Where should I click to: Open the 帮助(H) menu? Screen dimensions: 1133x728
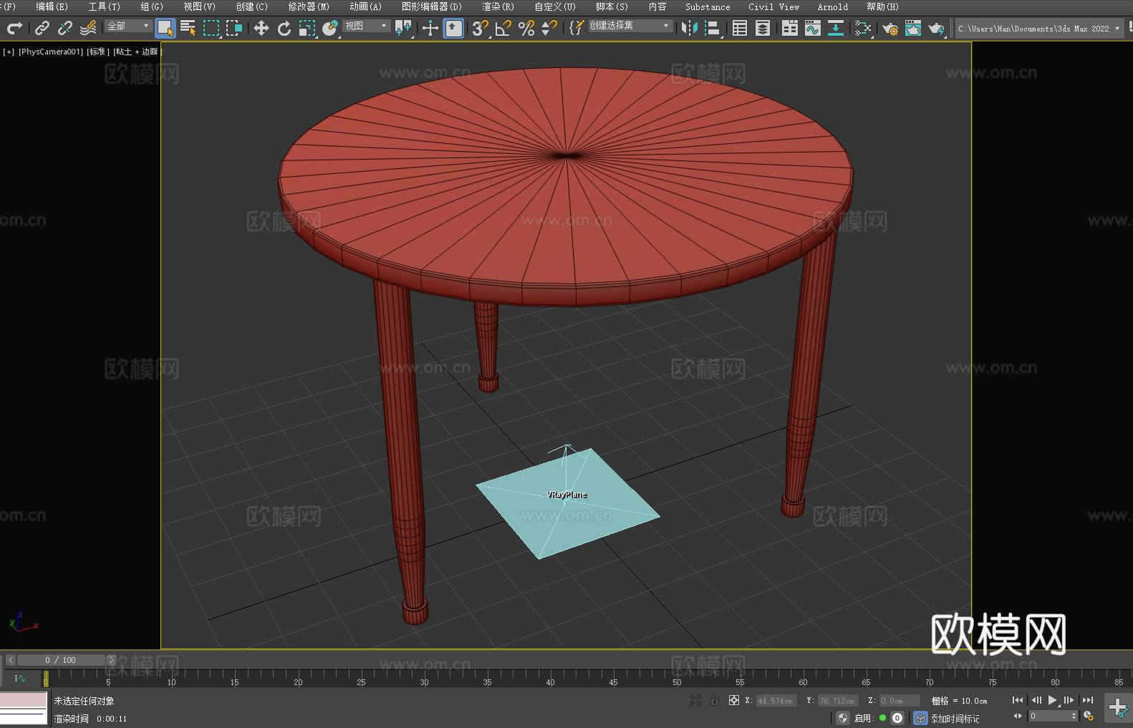882,6
